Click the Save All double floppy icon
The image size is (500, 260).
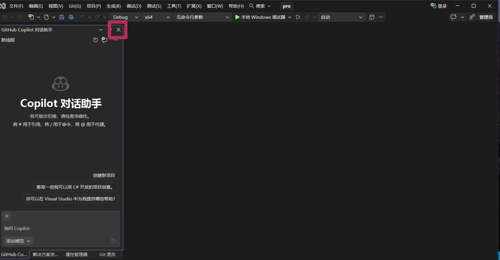(x=71, y=17)
